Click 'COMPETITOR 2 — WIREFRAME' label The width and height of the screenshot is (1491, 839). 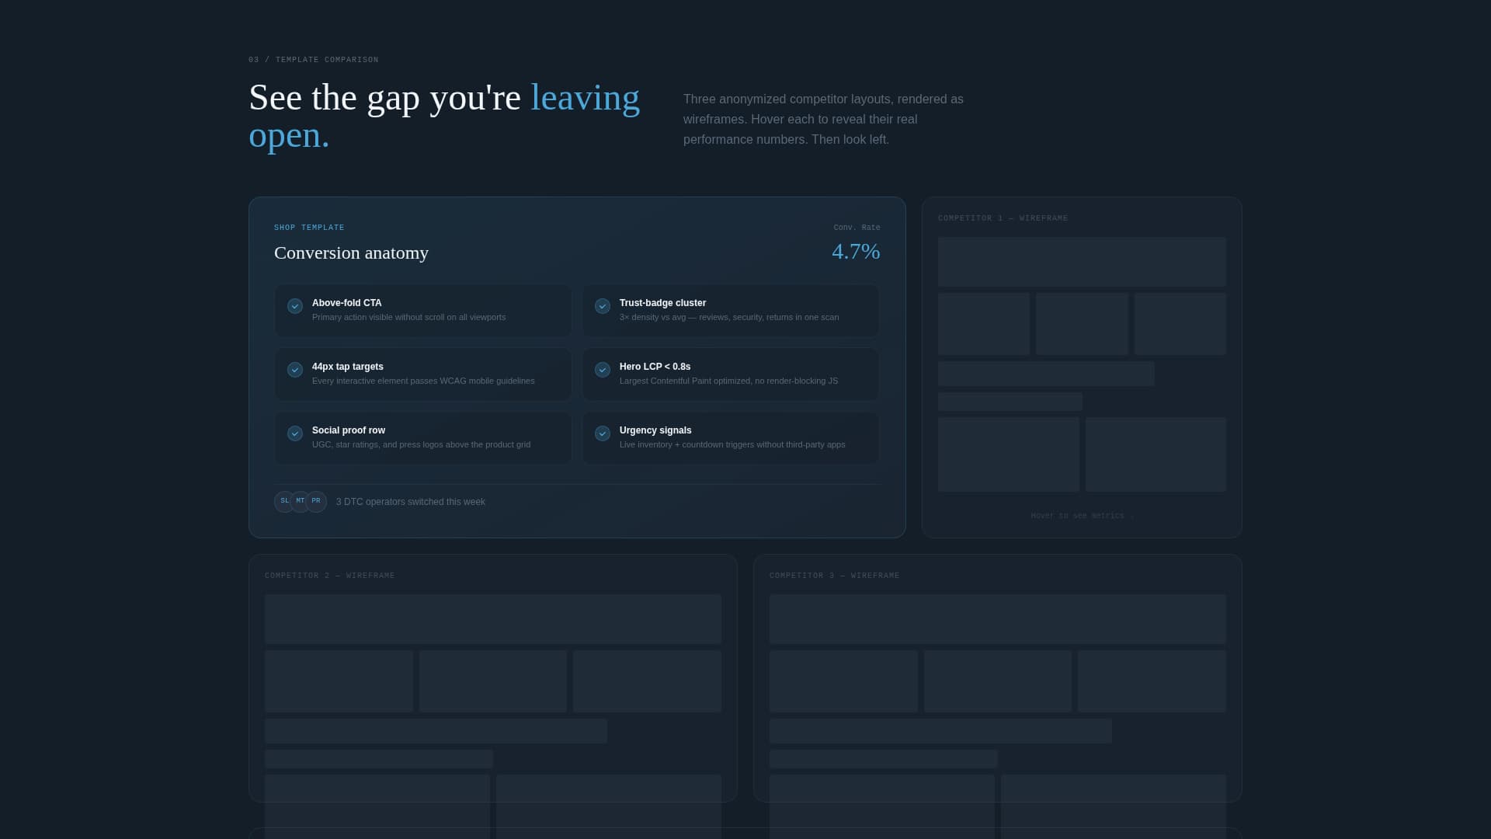tap(329, 576)
